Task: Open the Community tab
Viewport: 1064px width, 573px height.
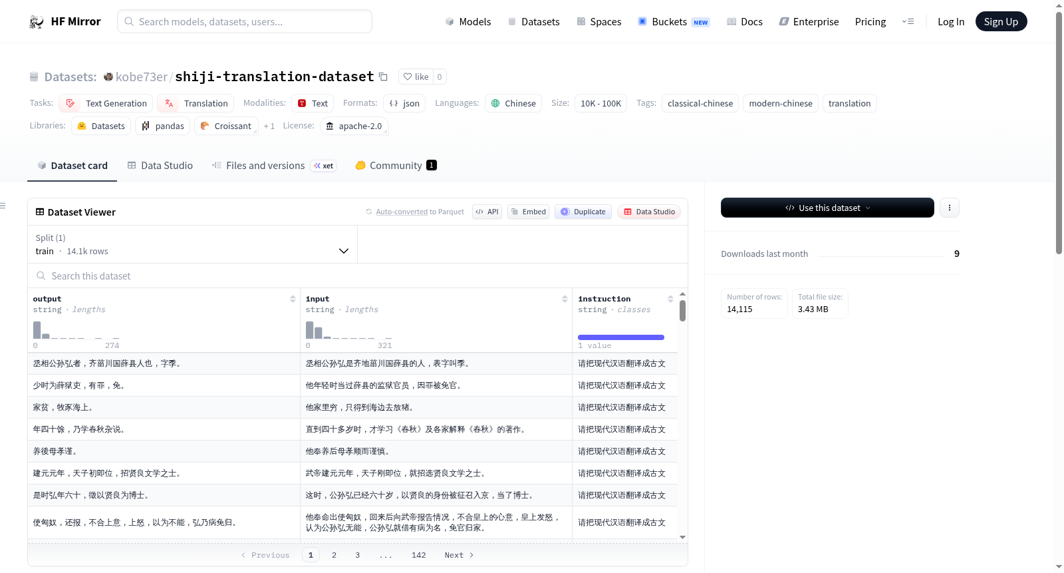Action: [396, 166]
